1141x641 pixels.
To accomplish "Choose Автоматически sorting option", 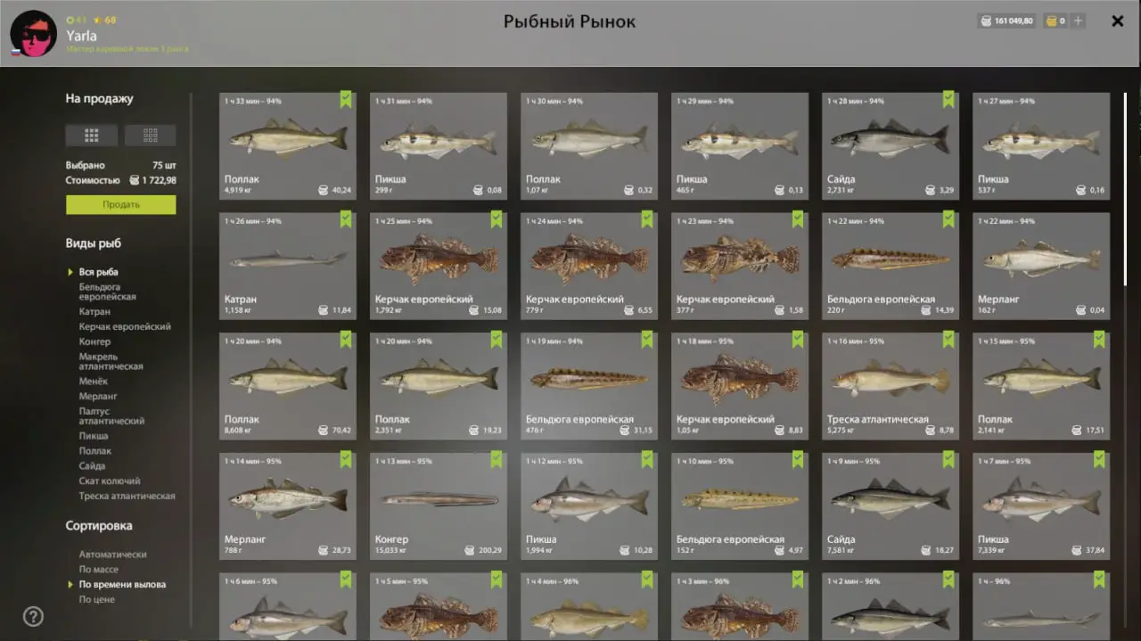I will pyautogui.click(x=112, y=554).
